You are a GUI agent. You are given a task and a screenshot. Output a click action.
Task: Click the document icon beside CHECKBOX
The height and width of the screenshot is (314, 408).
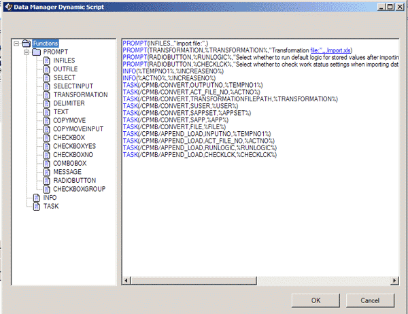click(47, 138)
